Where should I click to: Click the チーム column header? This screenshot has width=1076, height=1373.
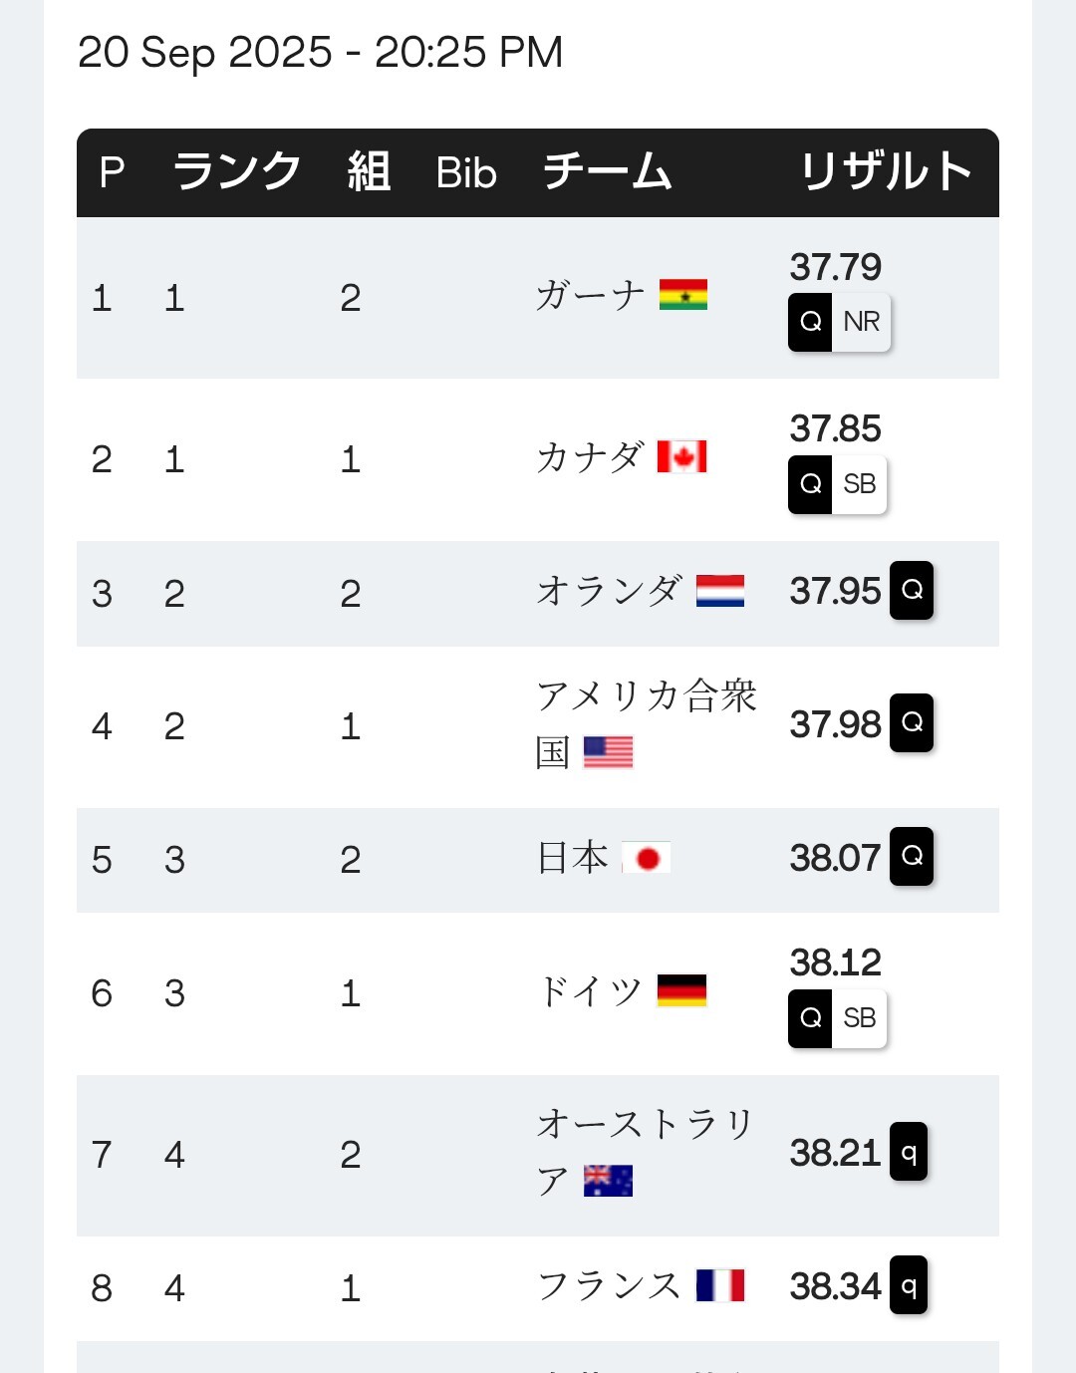(x=607, y=172)
